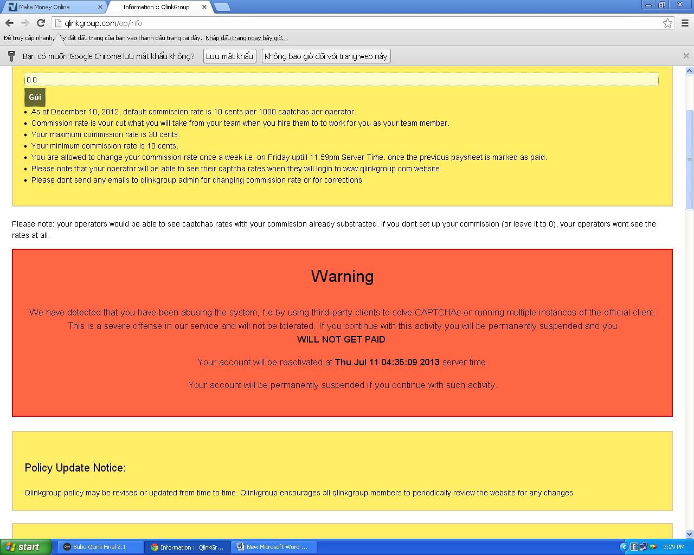Open the Windows Start menu
This screenshot has width=694, height=555.
click(26, 547)
